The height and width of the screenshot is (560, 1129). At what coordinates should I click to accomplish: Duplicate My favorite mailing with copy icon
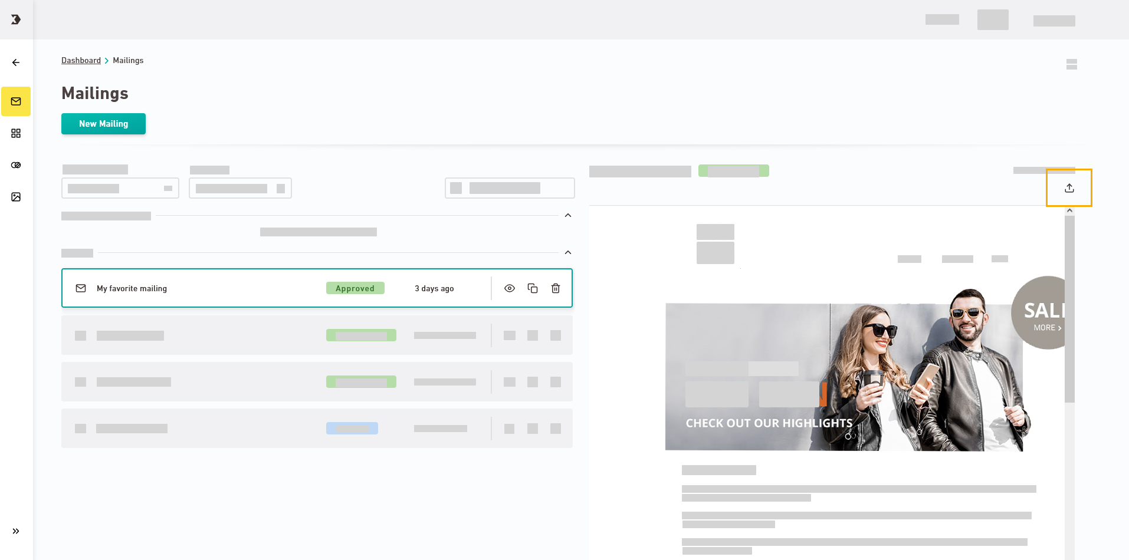tap(533, 288)
